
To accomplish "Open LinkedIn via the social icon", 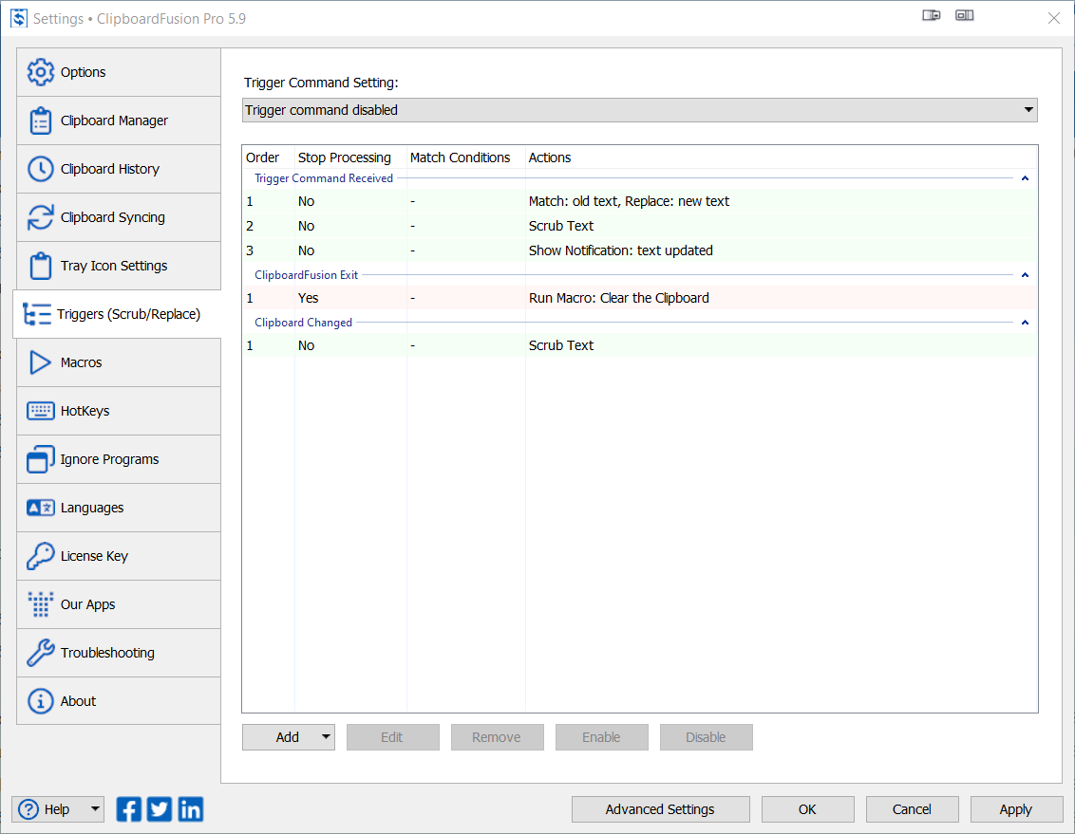I will pos(189,809).
